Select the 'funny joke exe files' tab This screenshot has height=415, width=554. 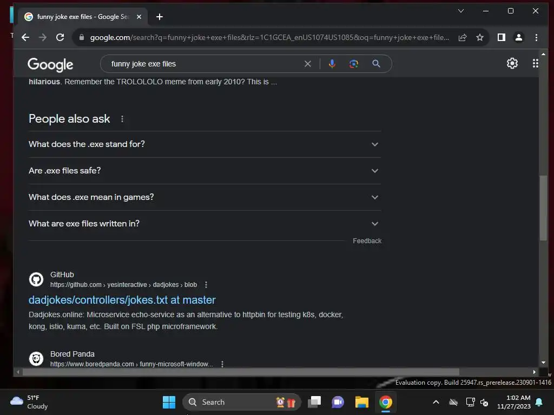83,17
